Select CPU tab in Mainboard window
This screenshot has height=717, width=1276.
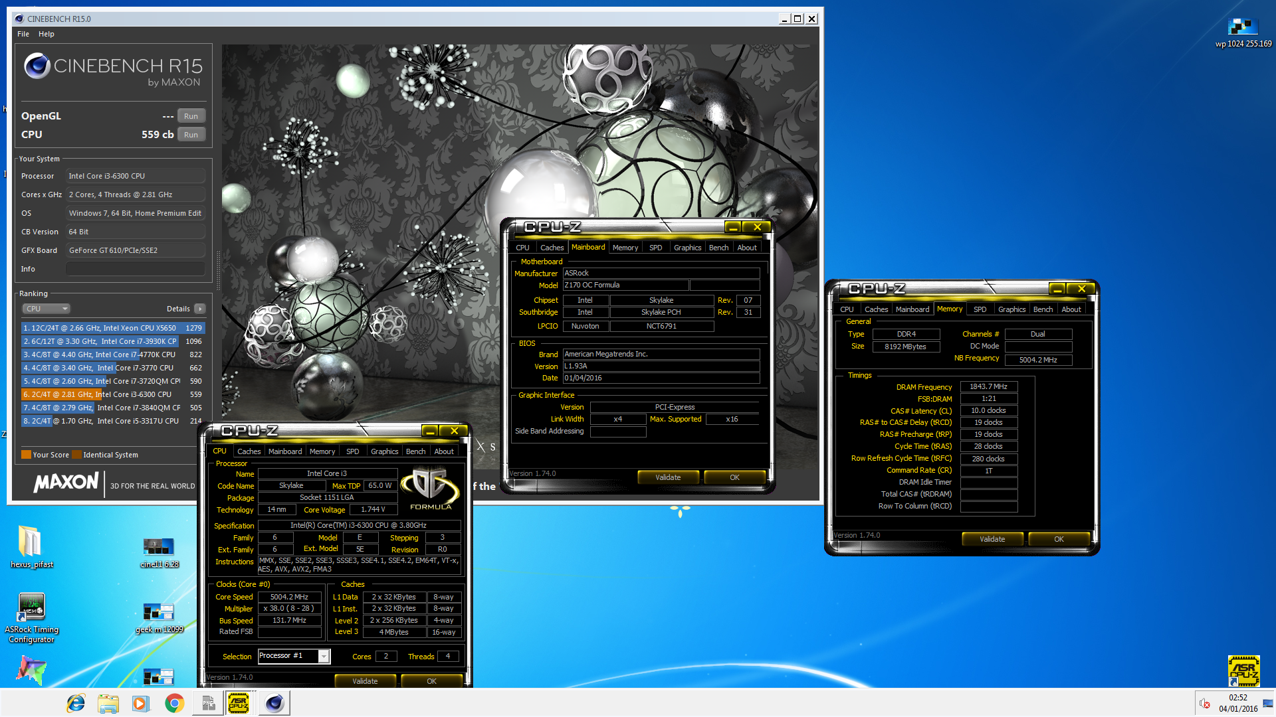(x=523, y=248)
